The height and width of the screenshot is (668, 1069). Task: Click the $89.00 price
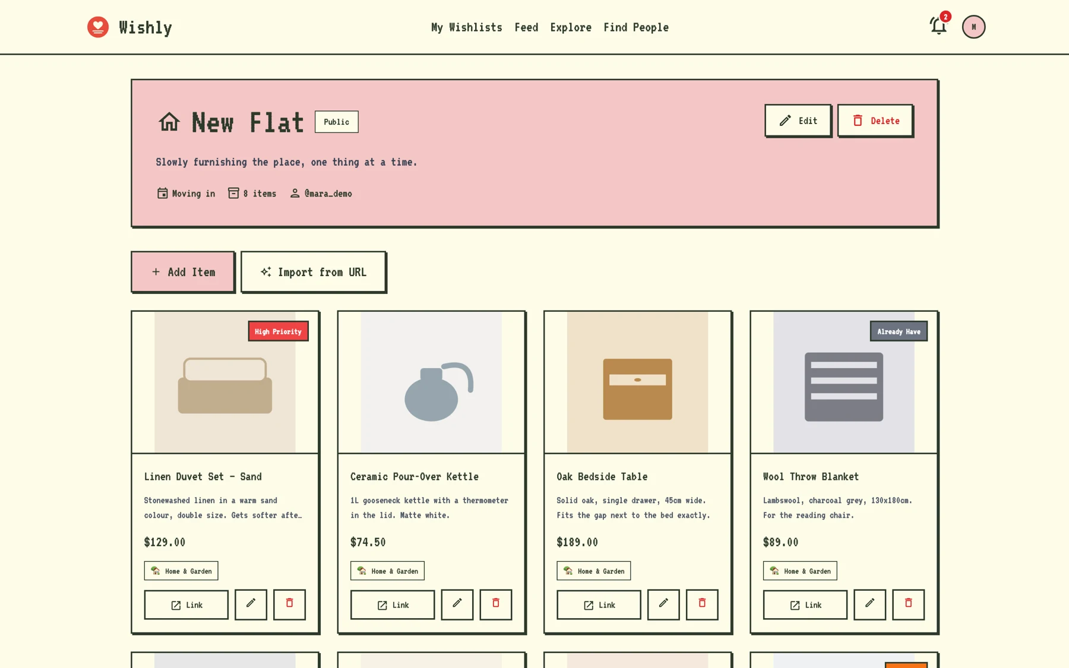(x=780, y=542)
